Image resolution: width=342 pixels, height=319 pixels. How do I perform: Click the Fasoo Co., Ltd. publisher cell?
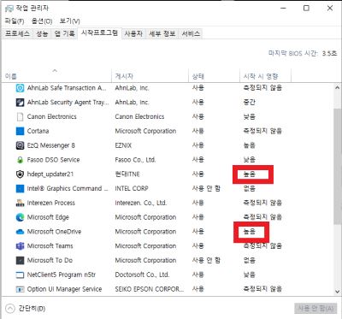coord(135,160)
